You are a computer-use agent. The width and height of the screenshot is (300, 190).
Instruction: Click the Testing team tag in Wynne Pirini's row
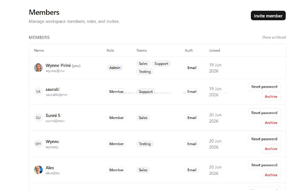click(145, 72)
